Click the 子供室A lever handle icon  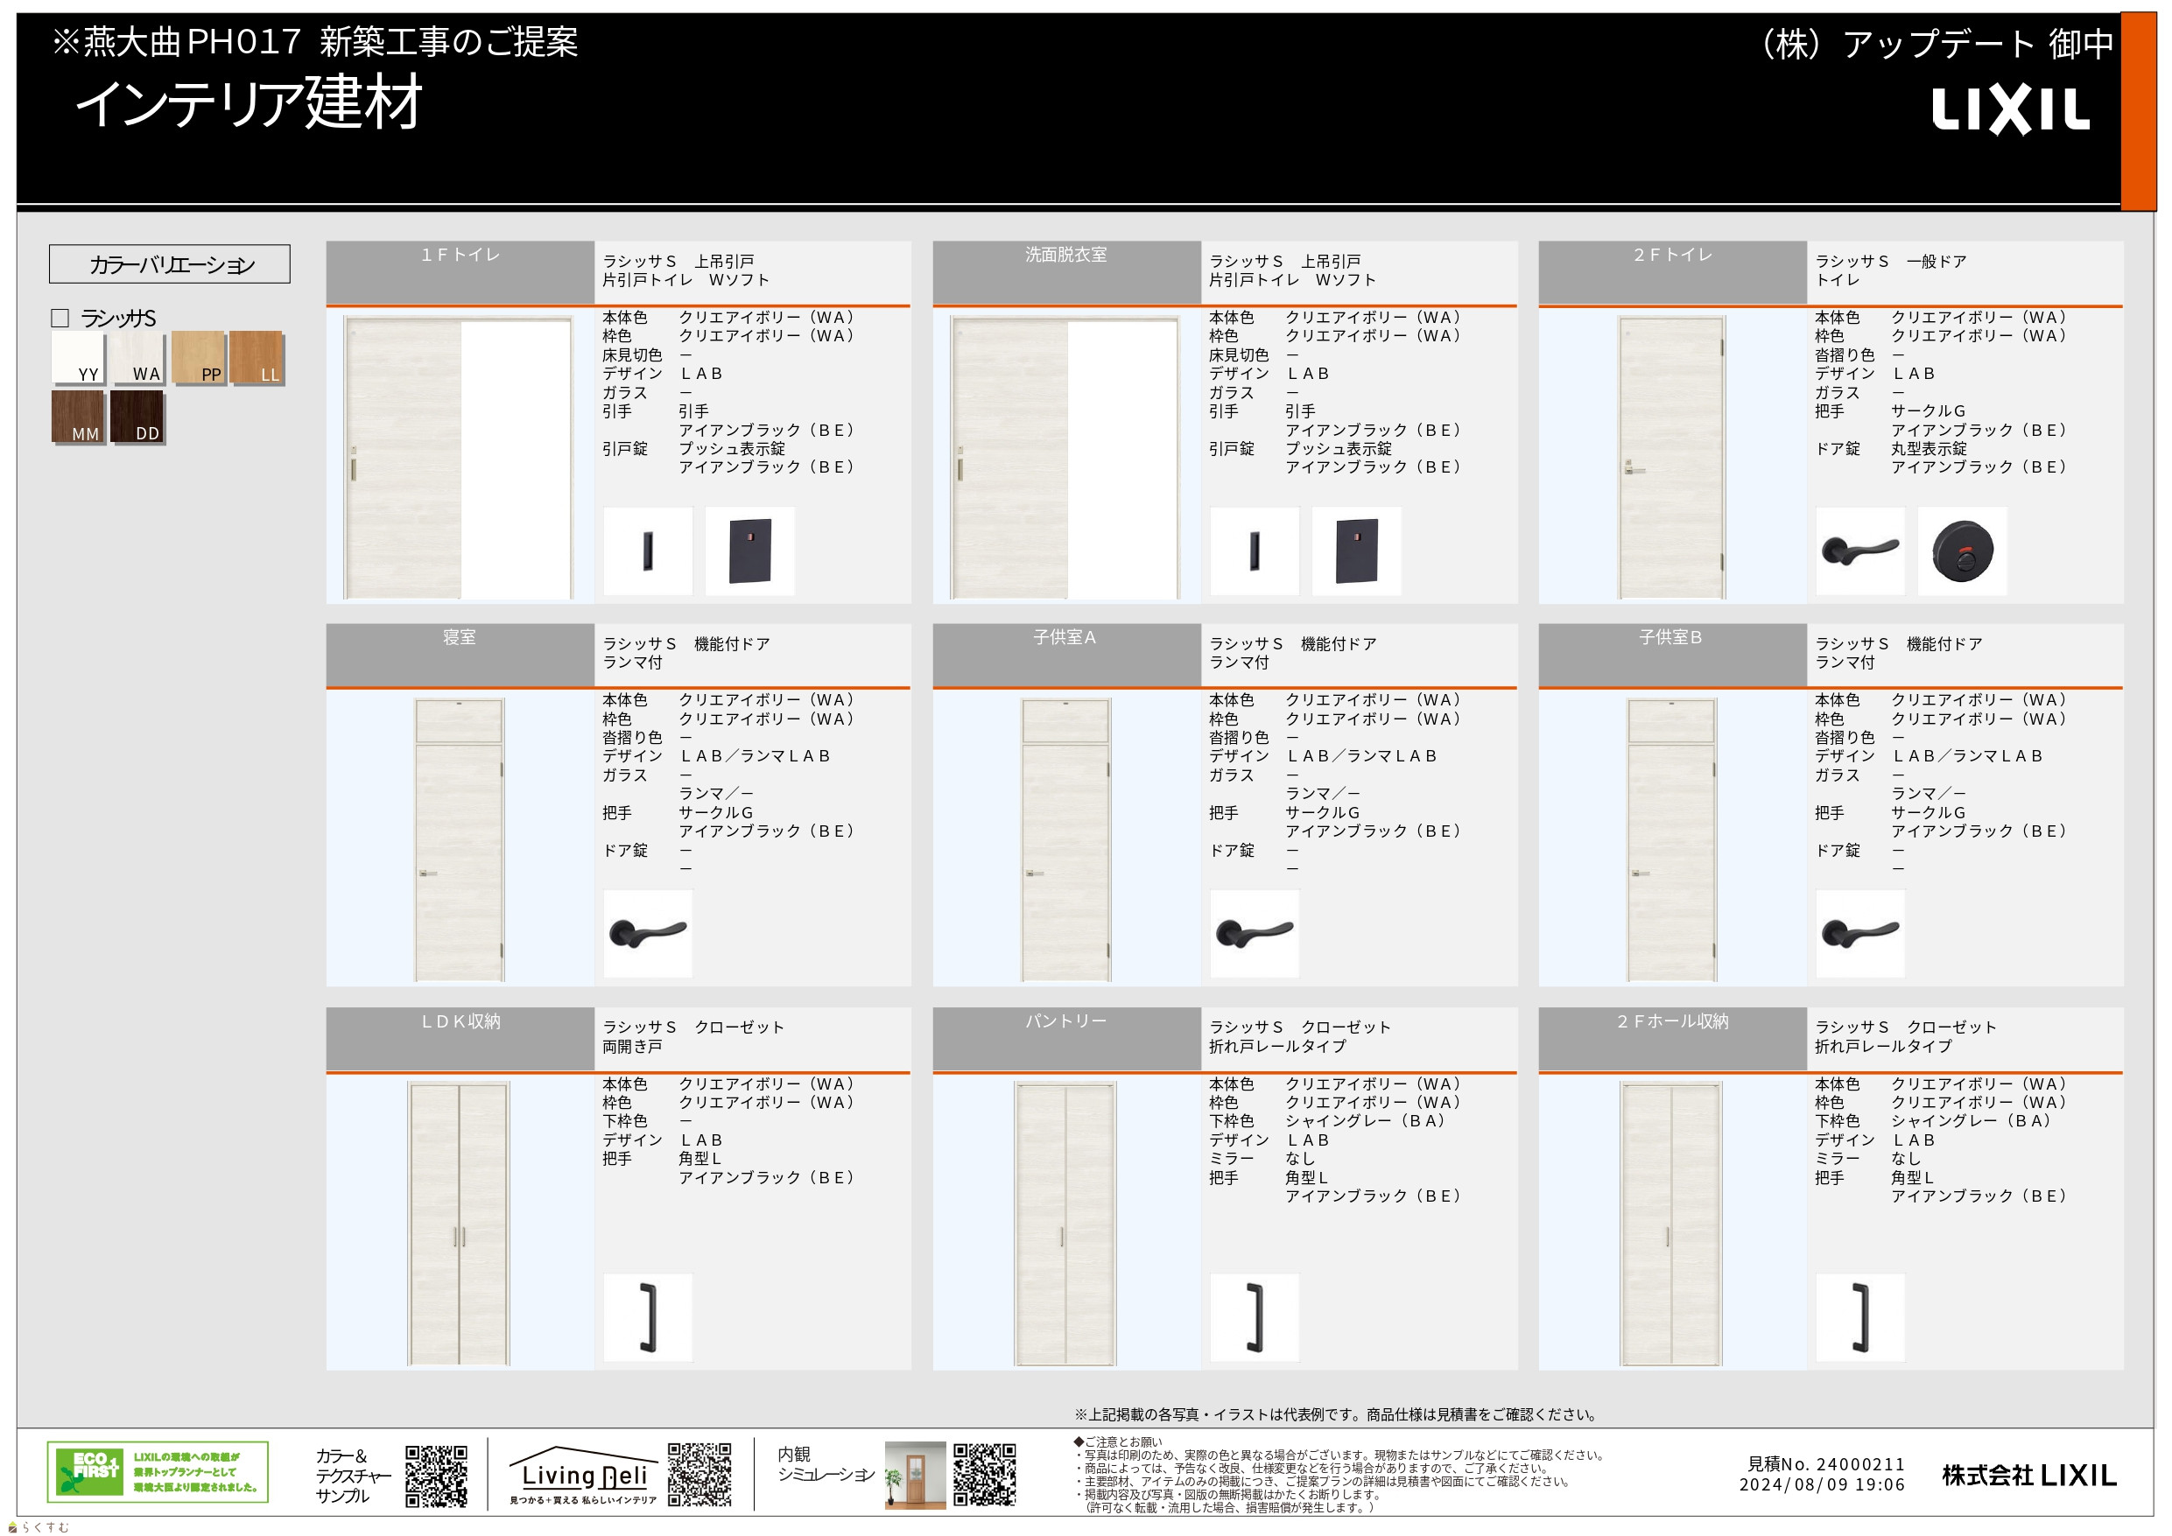[1255, 934]
